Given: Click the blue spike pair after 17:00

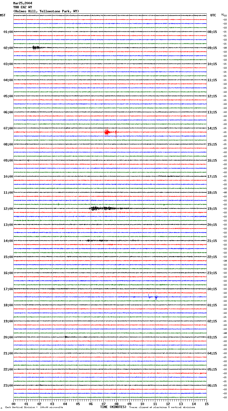Looking at the screenshot, I should 153,297.
